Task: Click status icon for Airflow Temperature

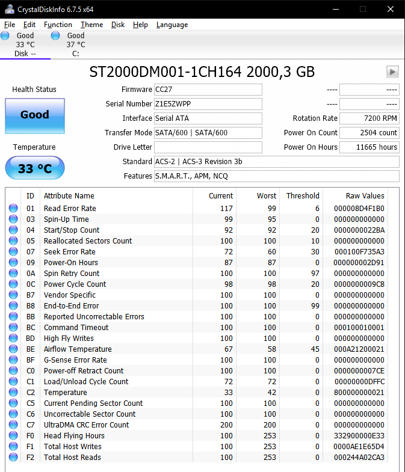Action: 13,349
